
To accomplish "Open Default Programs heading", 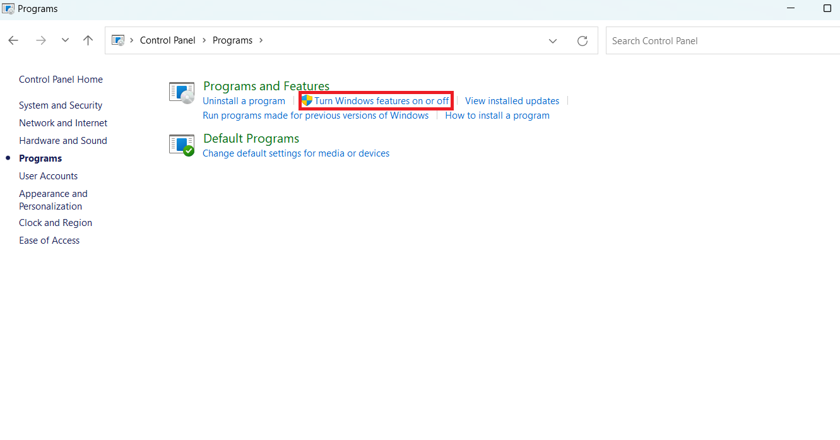I will pos(251,139).
